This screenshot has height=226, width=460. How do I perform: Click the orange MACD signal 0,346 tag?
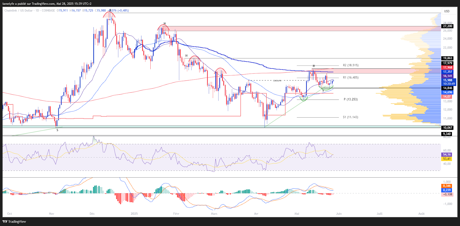[447, 186]
